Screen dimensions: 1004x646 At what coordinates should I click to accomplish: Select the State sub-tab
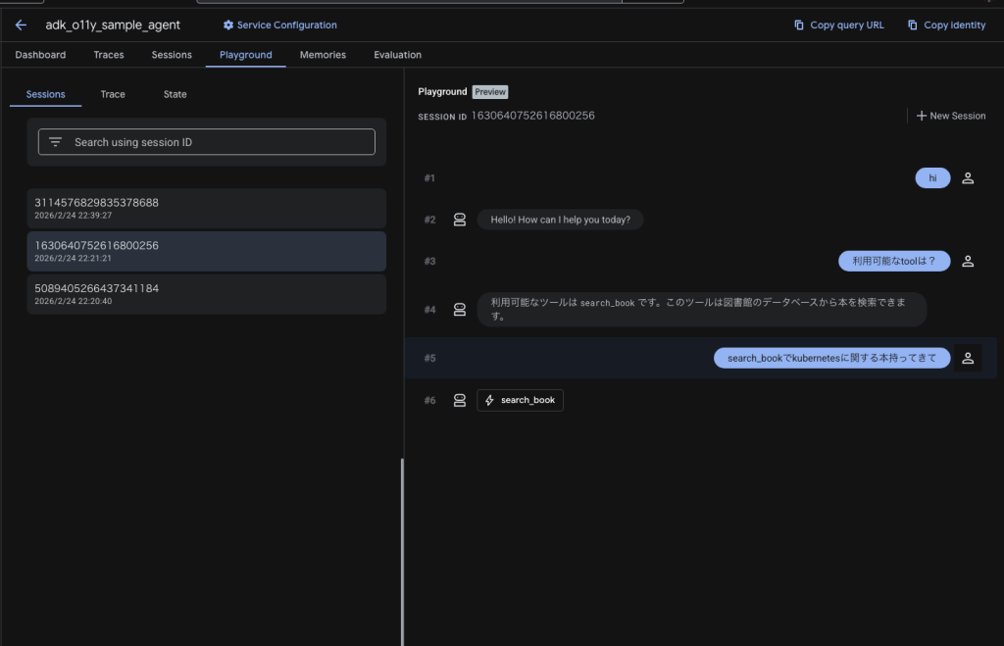pos(175,94)
